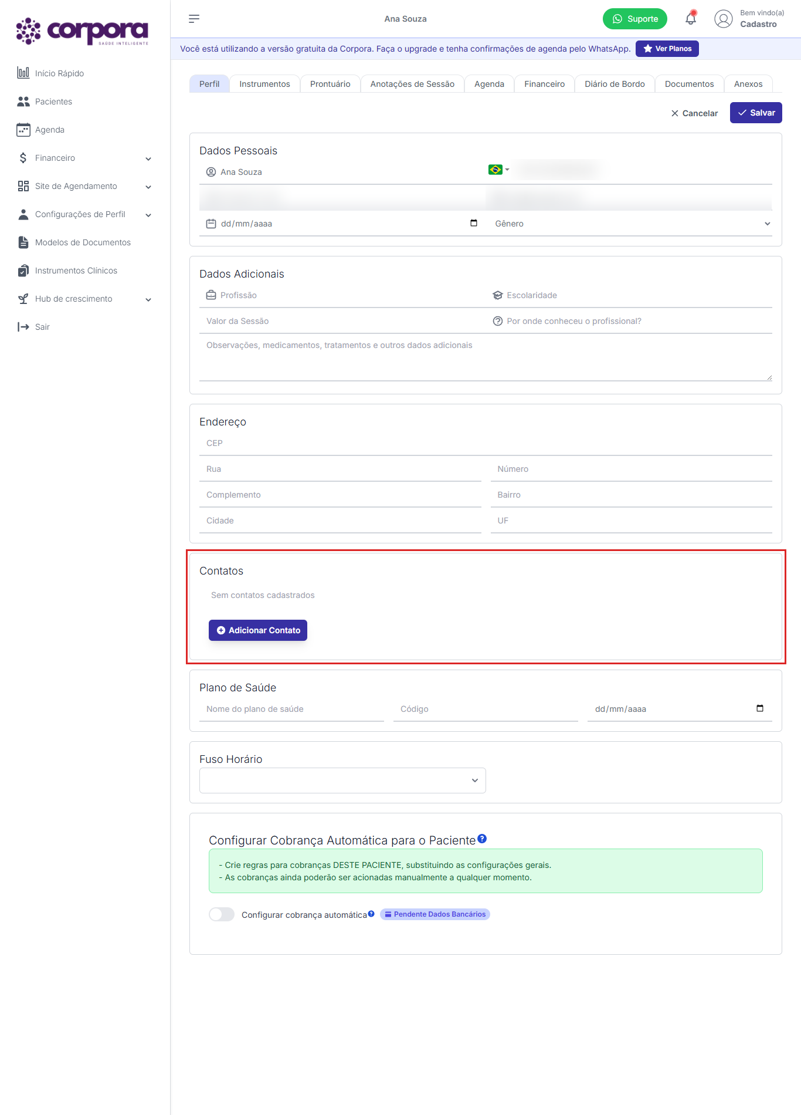Click the Cidade input field
This screenshot has height=1115, width=801.
(340, 521)
